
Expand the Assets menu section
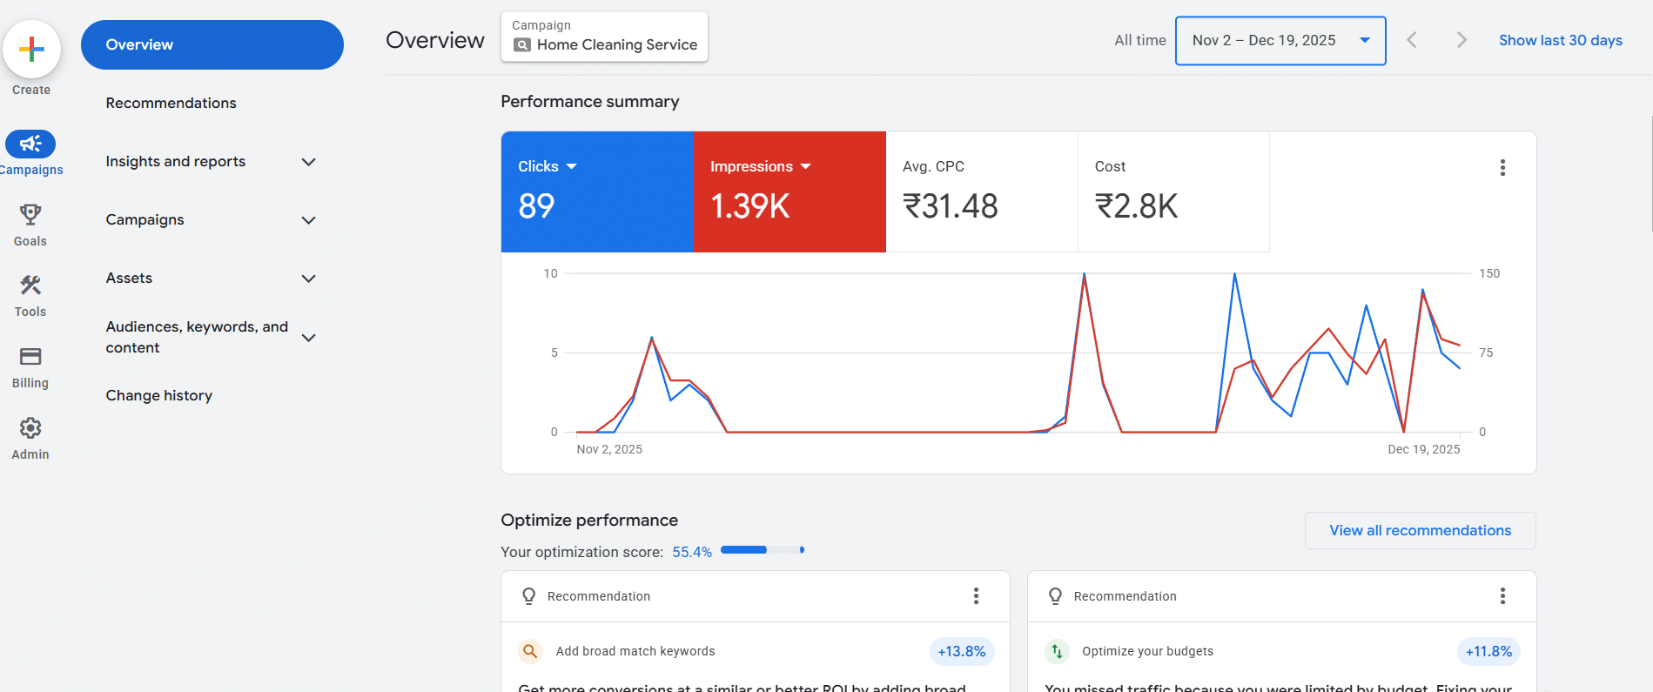[x=308, y=279]
